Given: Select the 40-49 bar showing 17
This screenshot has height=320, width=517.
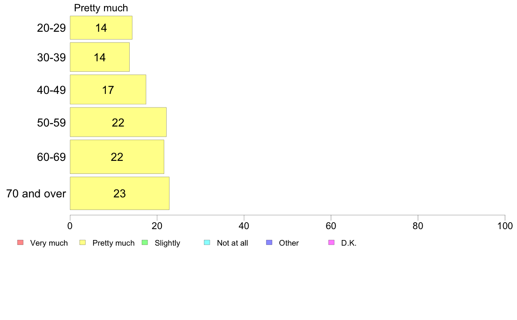Looking at the screenshot, I should [x=108, y=90].
